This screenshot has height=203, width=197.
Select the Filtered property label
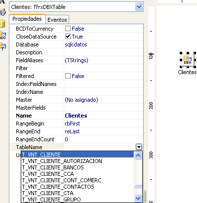(x=25, y=76)
